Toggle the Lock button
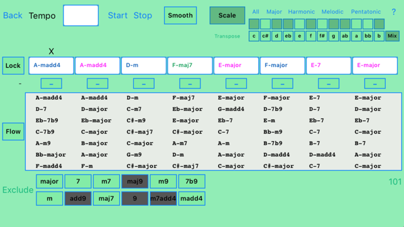The image size is (404, 227). tap(13, 66)
